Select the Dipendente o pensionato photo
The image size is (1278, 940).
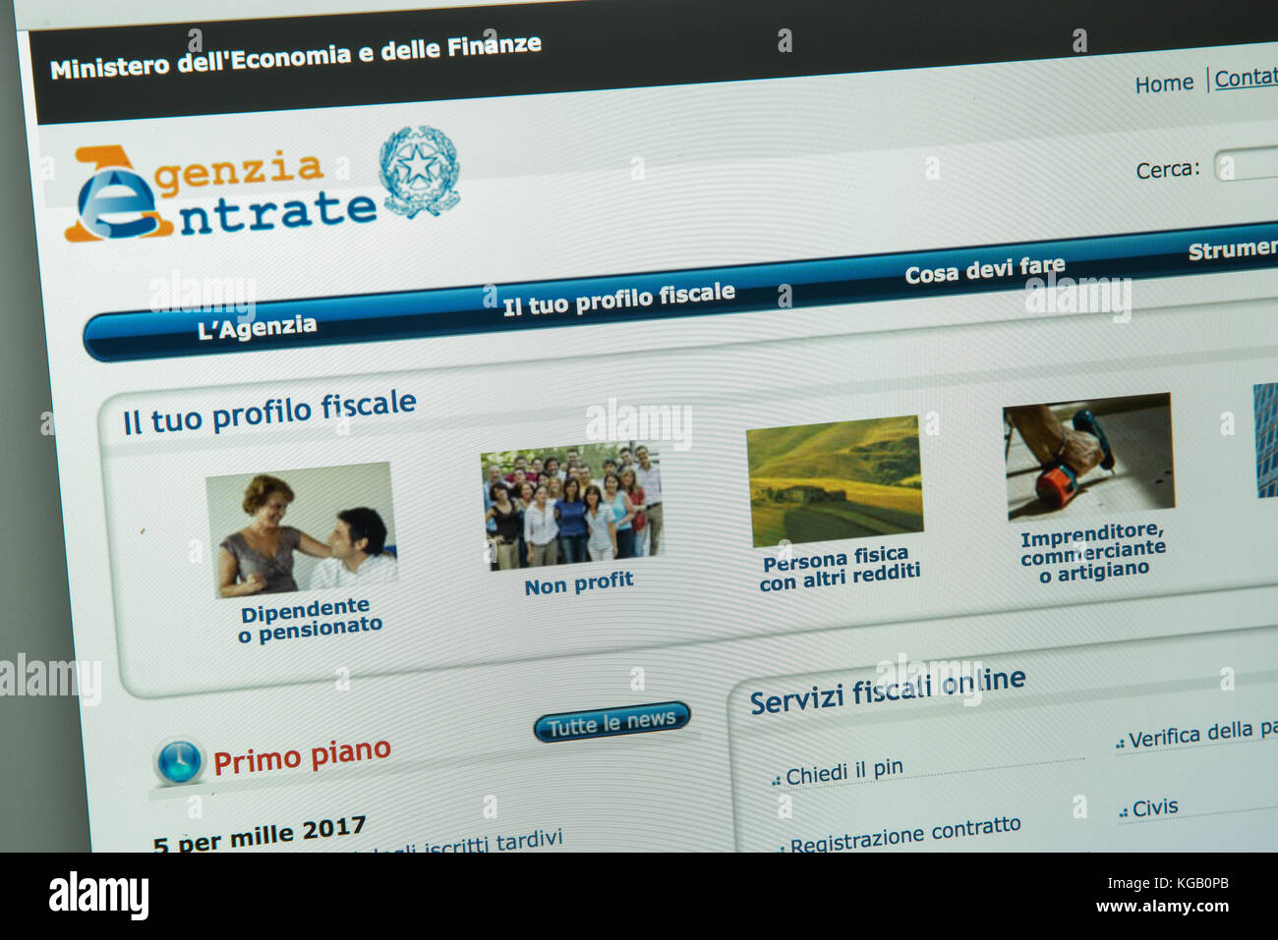[302, 530]
